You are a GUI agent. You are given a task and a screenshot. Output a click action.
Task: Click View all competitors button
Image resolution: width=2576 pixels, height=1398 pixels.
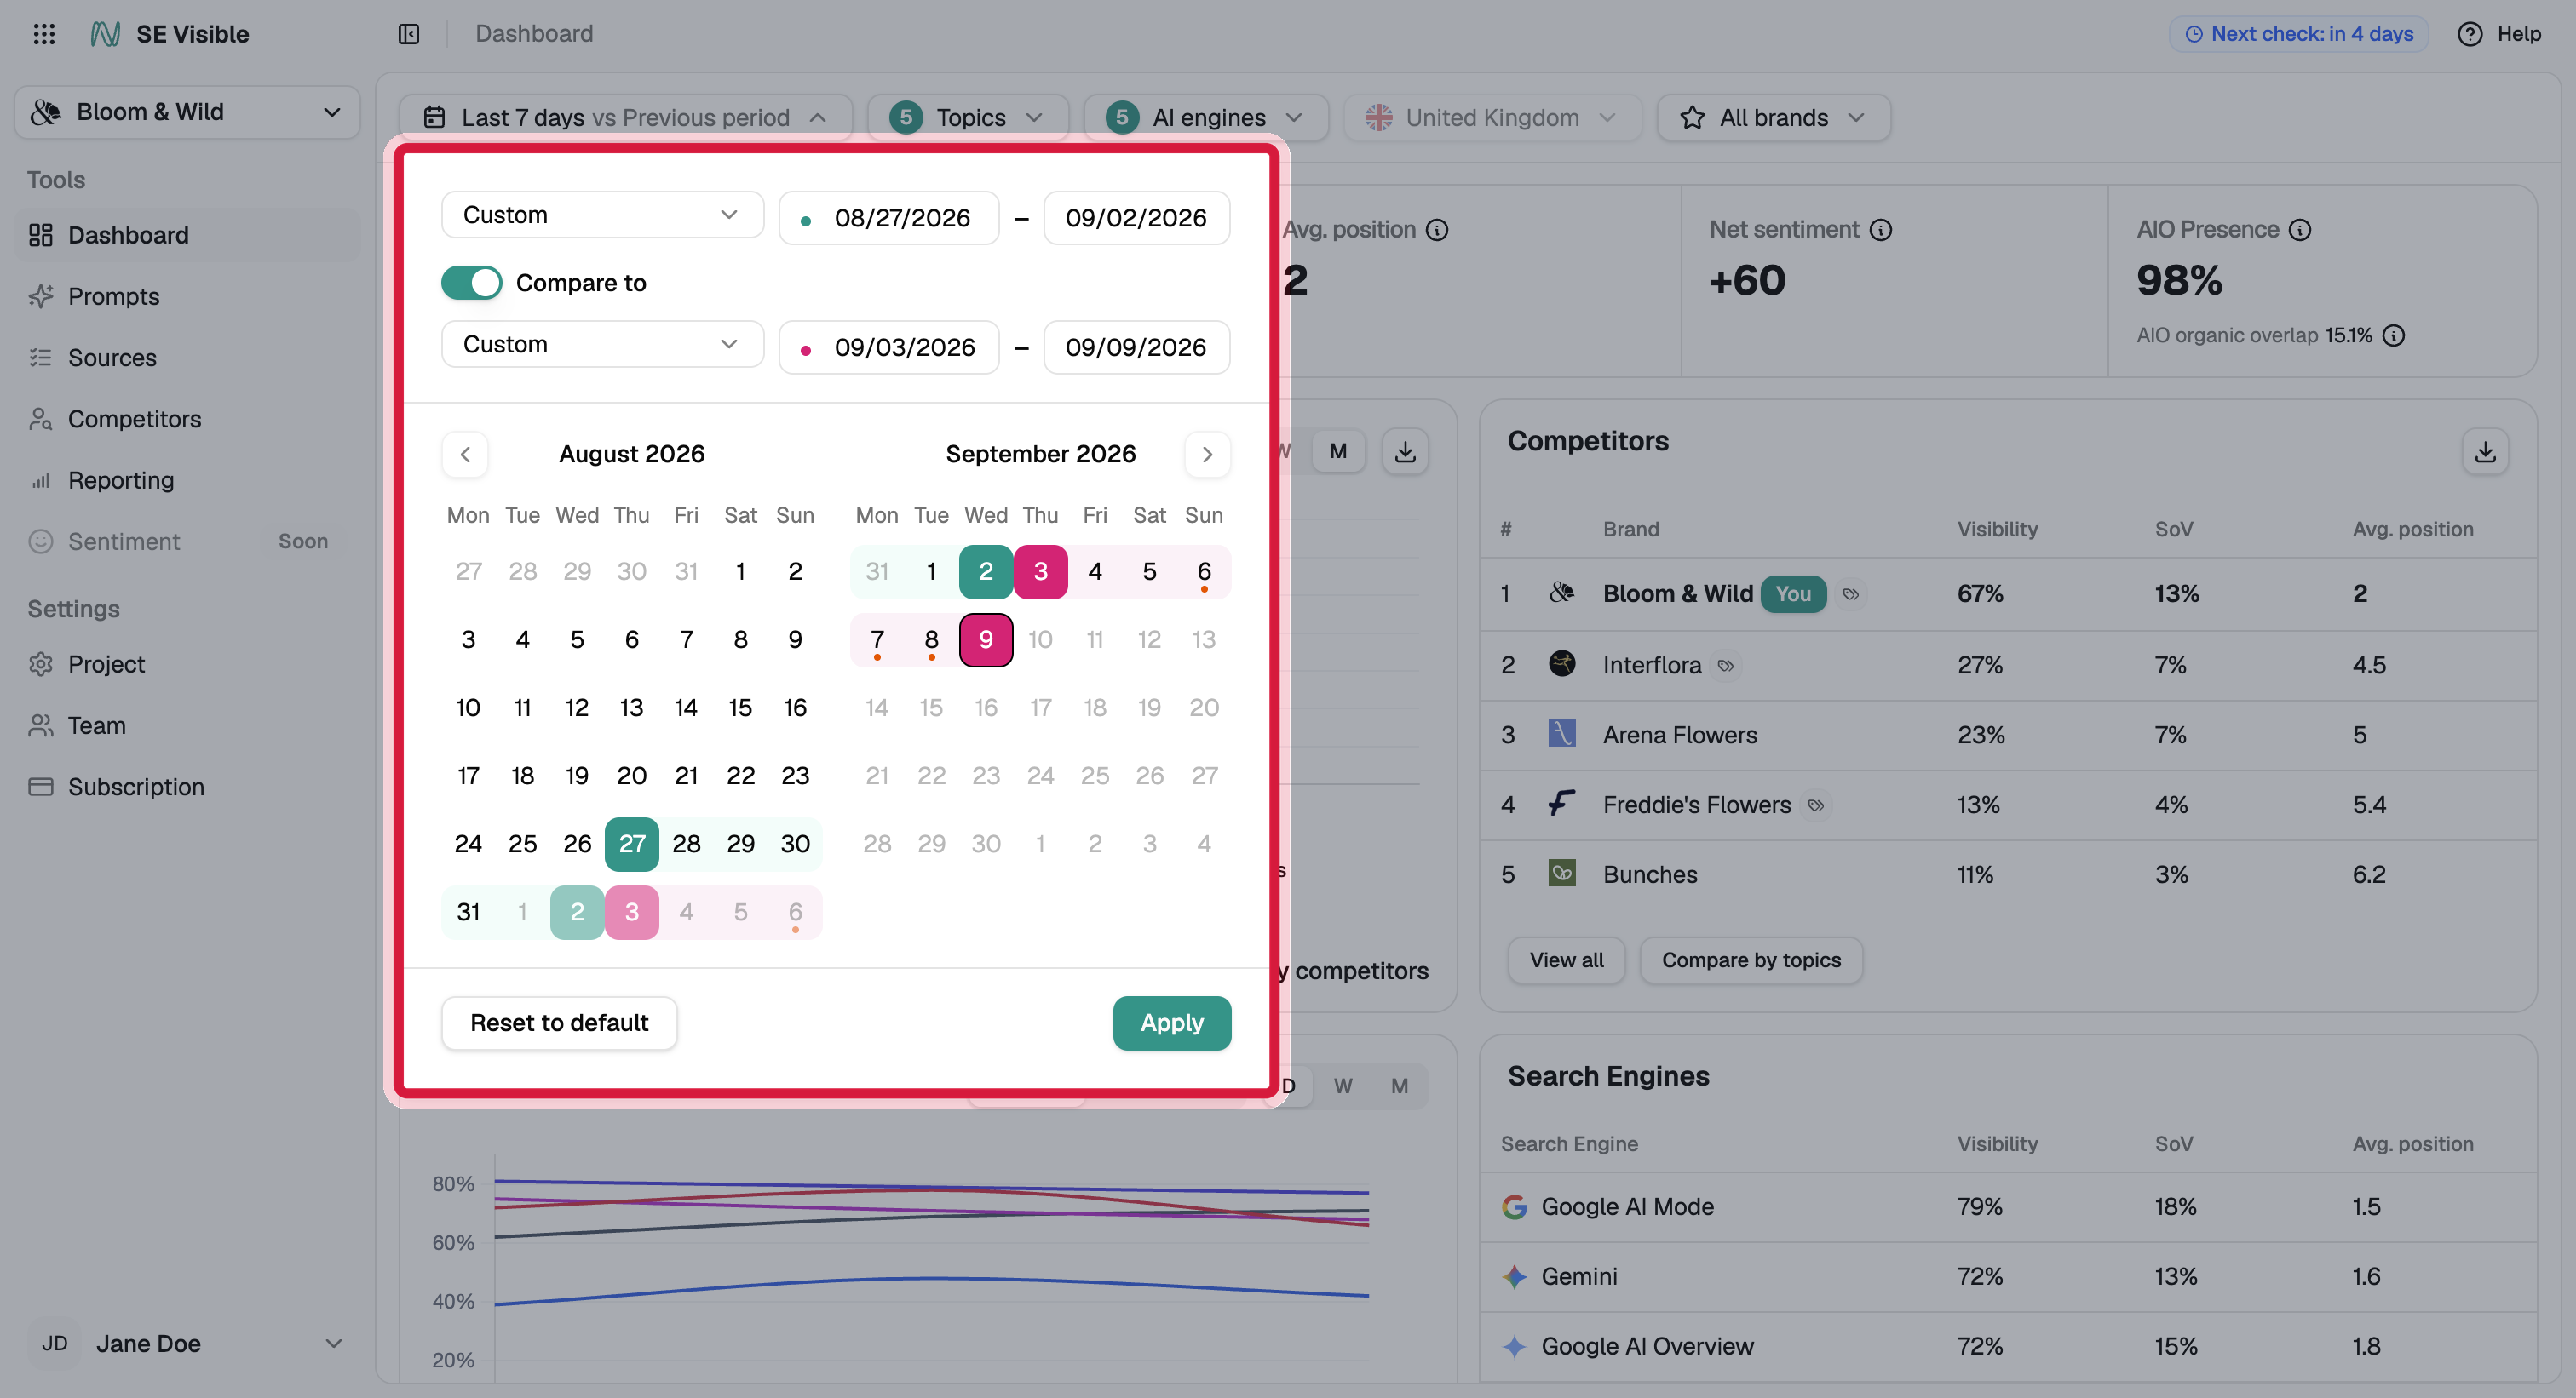point(1566,960)
